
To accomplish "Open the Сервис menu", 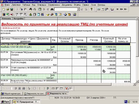I will tap(86, 5).
